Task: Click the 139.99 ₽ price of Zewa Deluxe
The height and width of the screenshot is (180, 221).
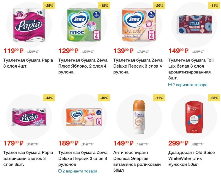Action: pos(123,51)
